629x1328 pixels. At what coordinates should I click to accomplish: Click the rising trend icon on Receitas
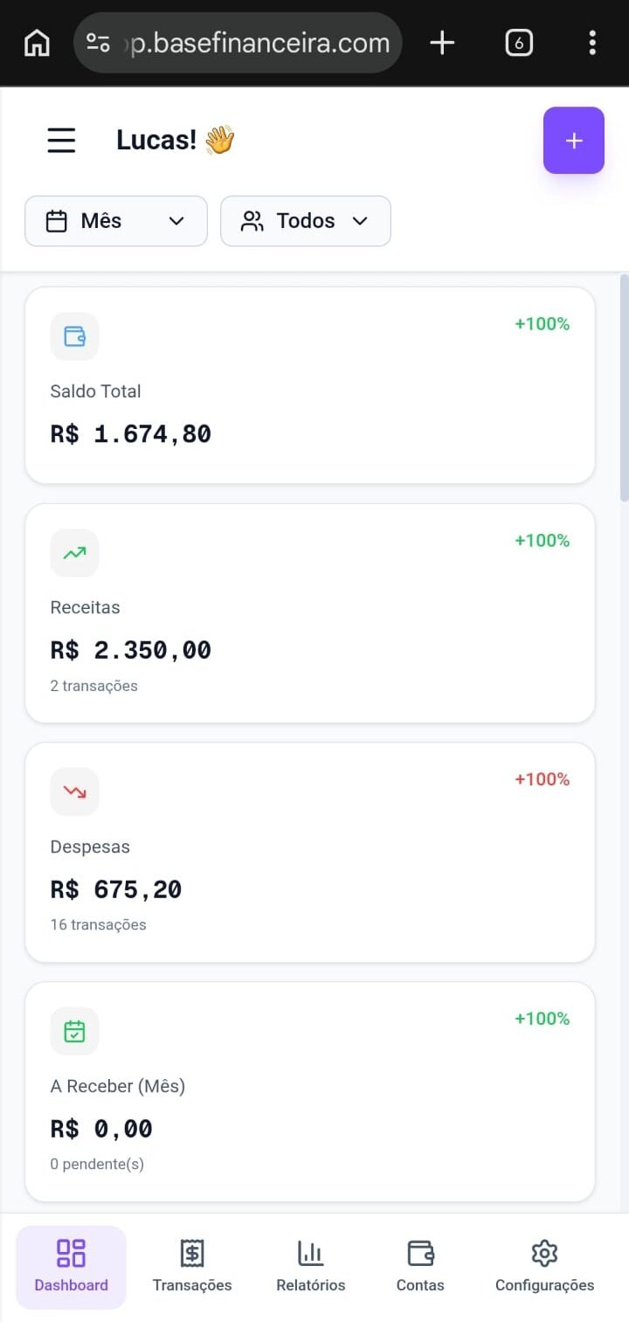pyautogui.click(x=74, y=553)
